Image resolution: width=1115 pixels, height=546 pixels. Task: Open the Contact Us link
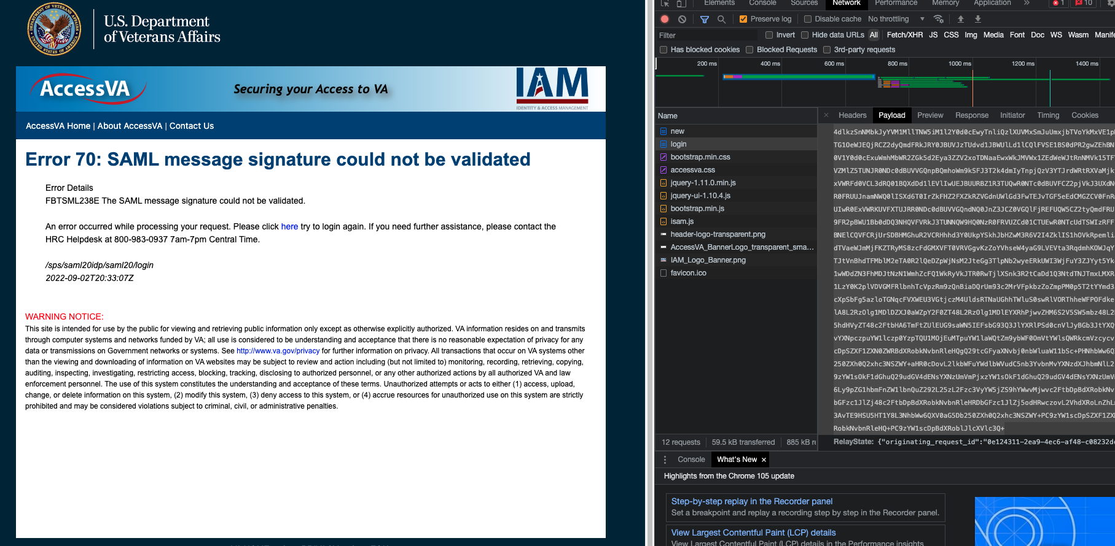tap(192, 126)
